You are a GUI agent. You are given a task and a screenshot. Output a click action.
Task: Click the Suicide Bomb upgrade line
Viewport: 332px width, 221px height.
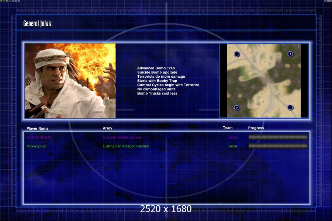(157, 72)
